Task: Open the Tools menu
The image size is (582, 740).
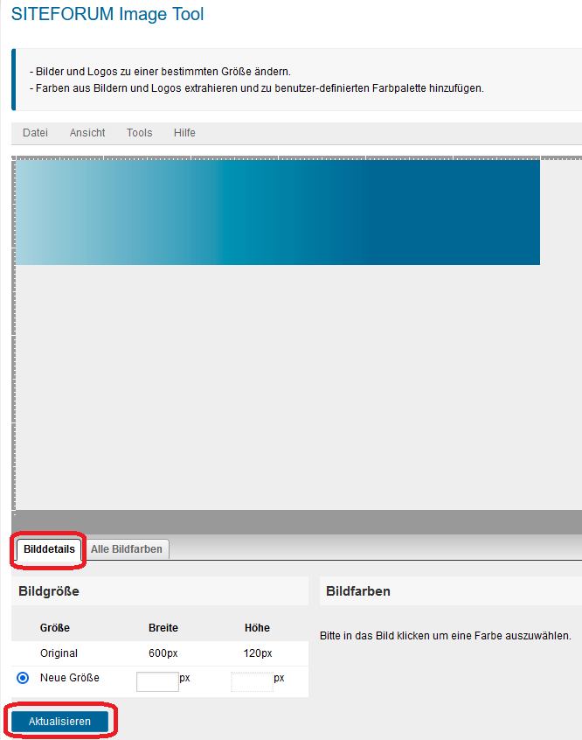Action: tap(139, 133)
